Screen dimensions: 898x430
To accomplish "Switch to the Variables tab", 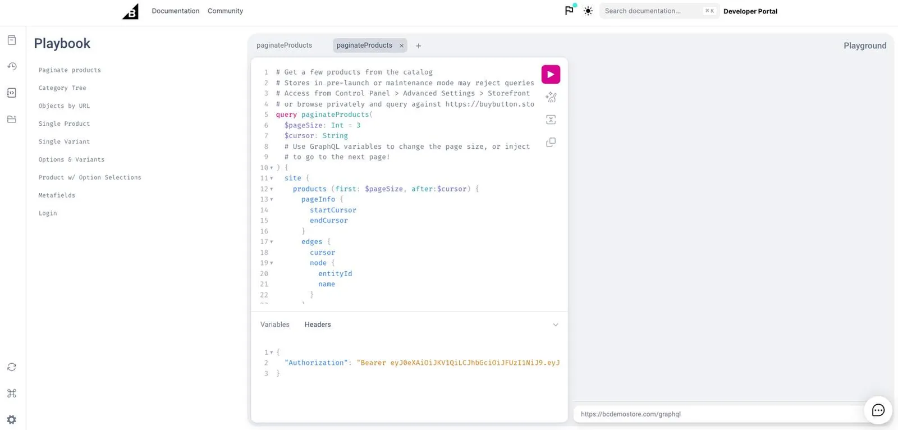I will tap(275, 324).
